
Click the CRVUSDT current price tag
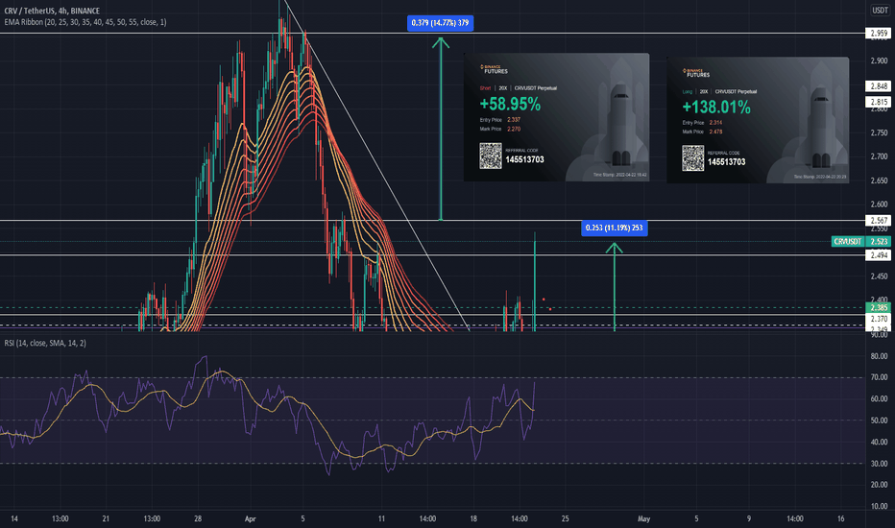point(860,242)
